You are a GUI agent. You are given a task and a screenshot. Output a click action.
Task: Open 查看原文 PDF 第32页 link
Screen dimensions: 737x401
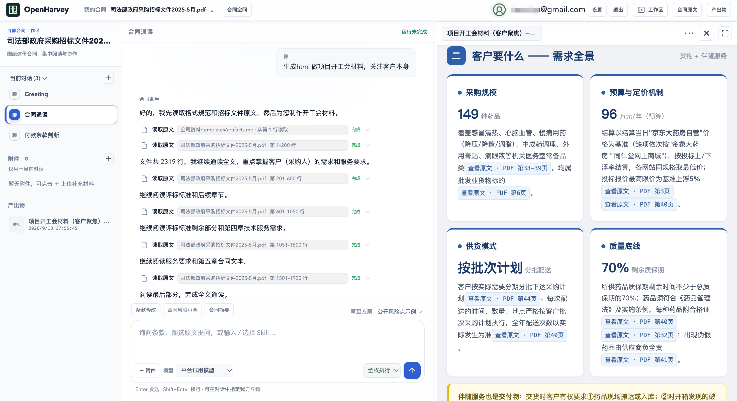click(x=639, y=335)
